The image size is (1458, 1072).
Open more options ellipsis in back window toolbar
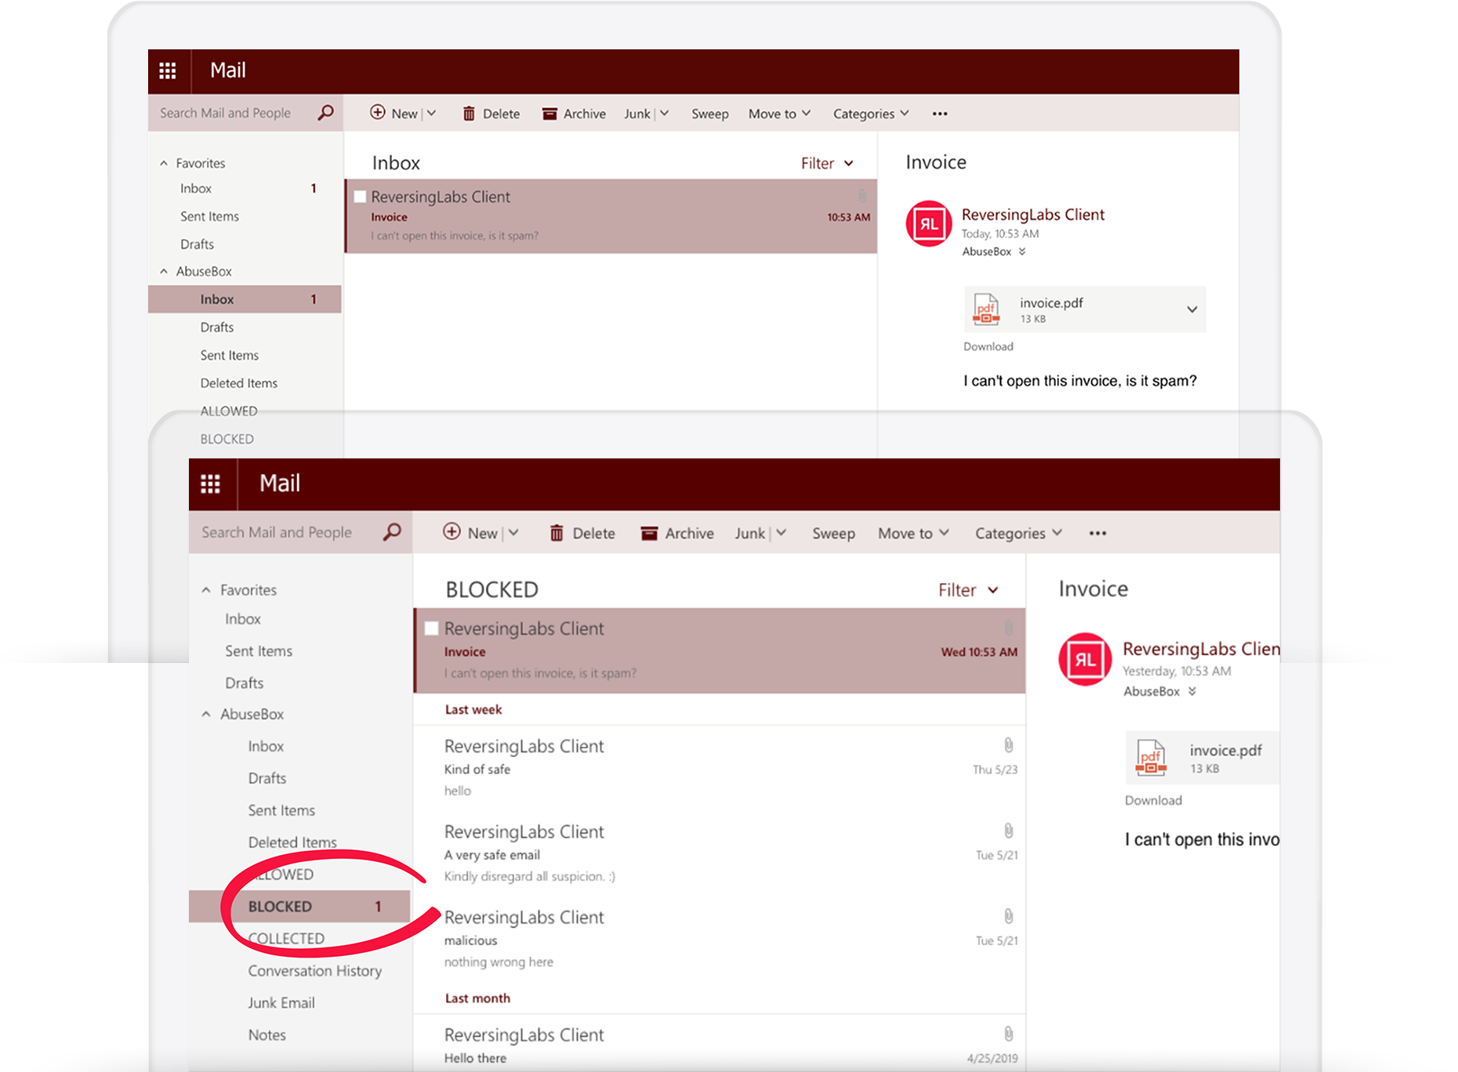tap(940, 114)
